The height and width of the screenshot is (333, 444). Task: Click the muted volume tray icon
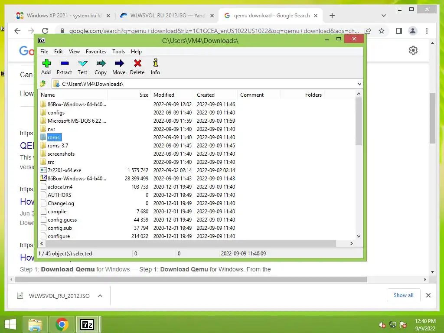tap(382, 325)
